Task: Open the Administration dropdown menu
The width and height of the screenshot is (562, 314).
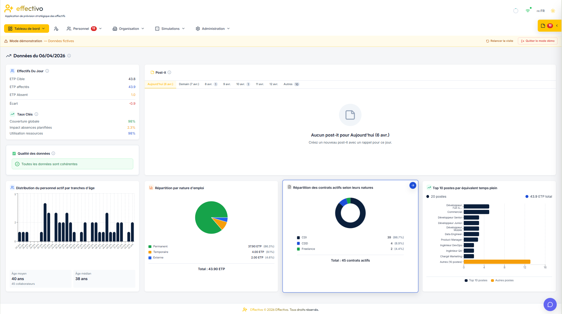Action: click(213, 29)
